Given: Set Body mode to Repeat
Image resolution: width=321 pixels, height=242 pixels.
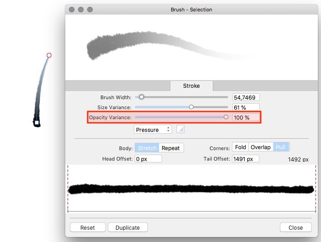Looking at the screenshot, I should [x=171, y=148].
